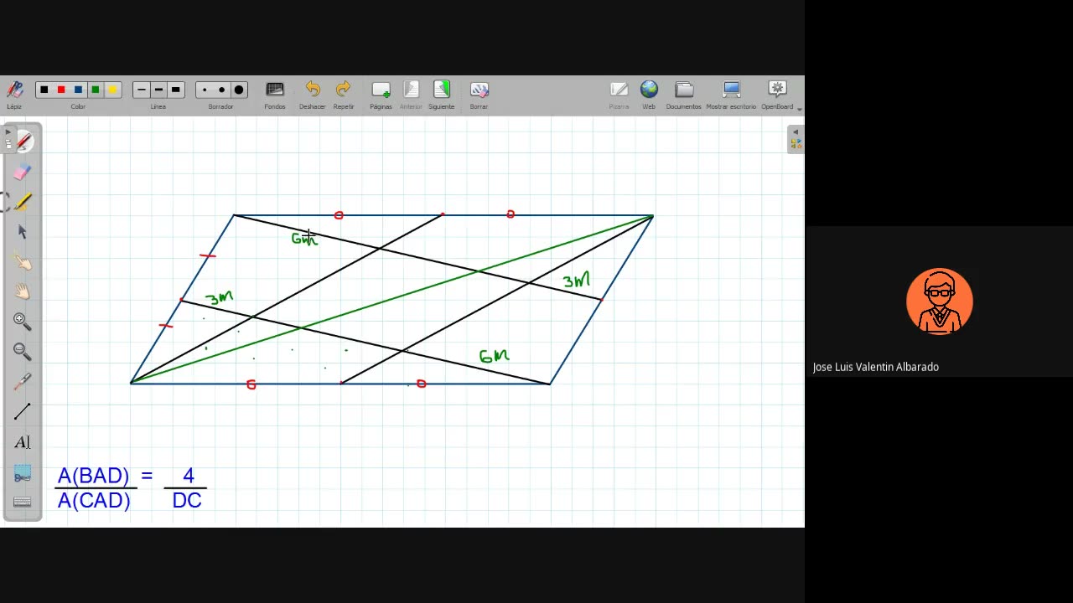Expand the right side library panel
The image size is (1073, 603).
click(x=796, y=139)
